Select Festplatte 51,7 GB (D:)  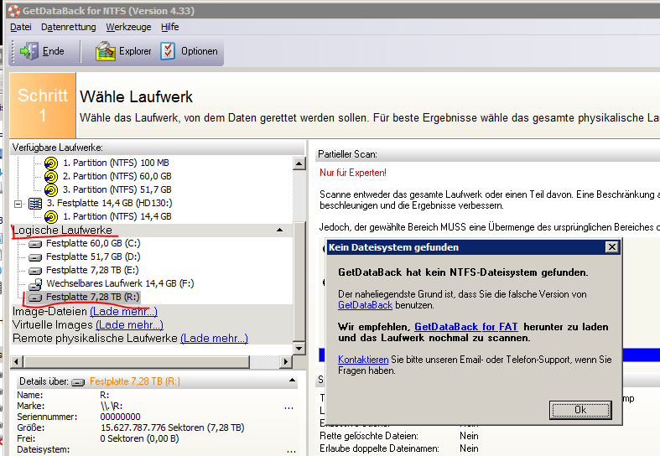point(93,256)
